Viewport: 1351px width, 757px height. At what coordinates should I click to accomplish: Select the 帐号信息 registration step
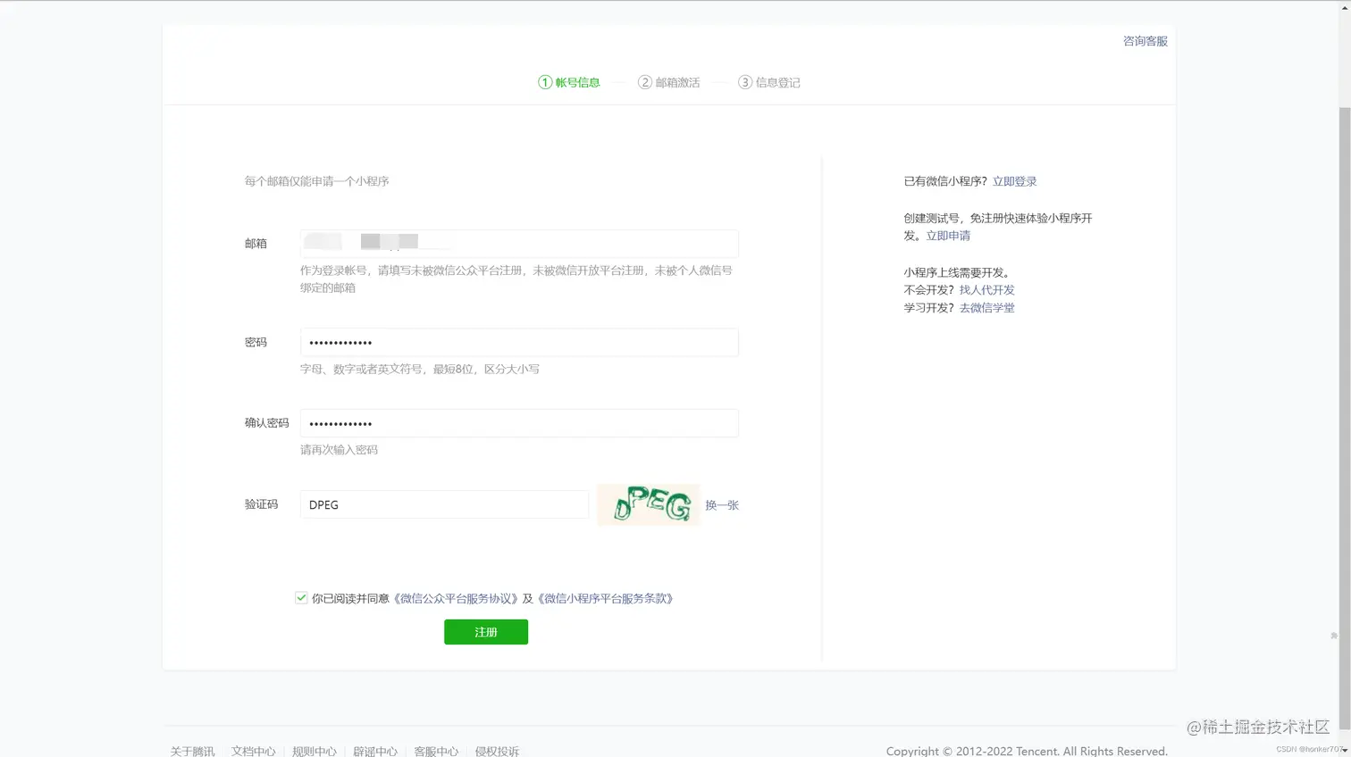(569, 81)
